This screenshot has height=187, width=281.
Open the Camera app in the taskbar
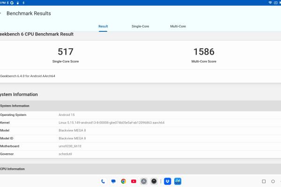[154, 181]
